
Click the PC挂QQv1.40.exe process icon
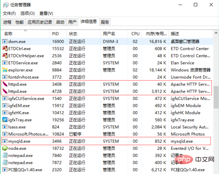click(5, 170)
